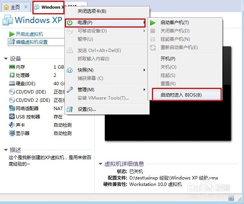This screenshot has width=244, height=204.
Task: Open 设置(S)... from context menu
Action: point(107,109)
